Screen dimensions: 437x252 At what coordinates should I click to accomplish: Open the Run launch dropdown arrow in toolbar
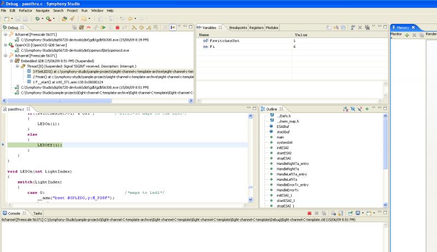pyautogui.click(x=55, y=19)
